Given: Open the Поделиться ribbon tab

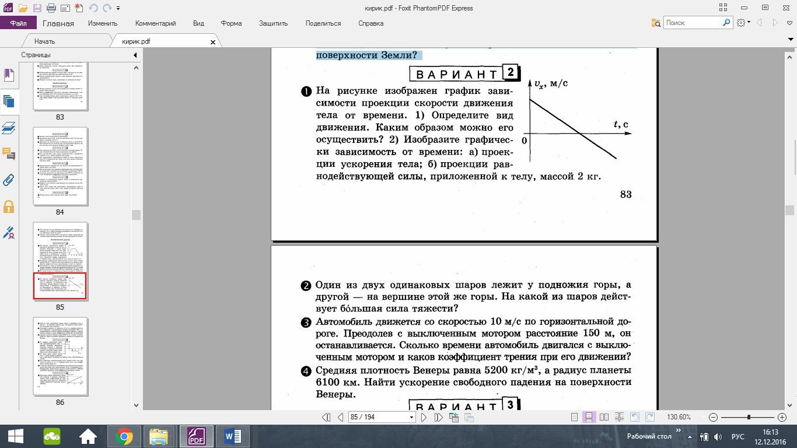Looking at the screenshot, I should [323, 23].
